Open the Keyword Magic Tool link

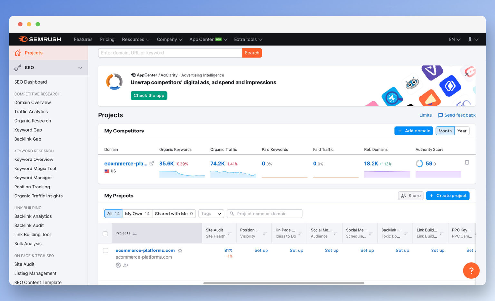(35, 168)
